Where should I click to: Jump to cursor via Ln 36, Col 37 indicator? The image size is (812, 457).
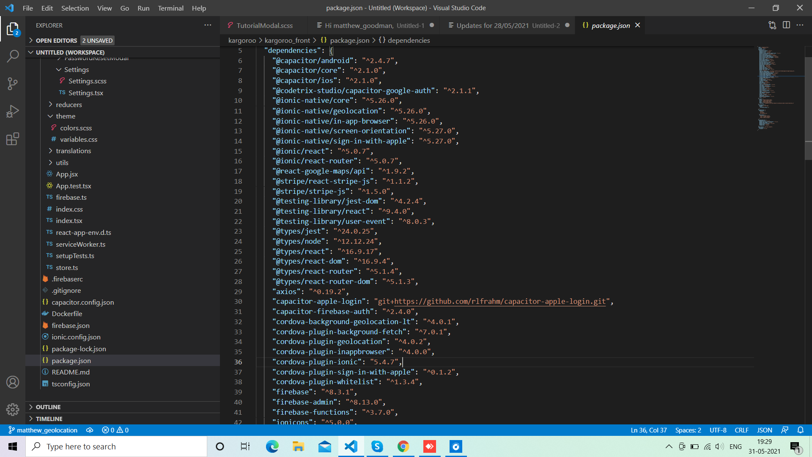648,430
